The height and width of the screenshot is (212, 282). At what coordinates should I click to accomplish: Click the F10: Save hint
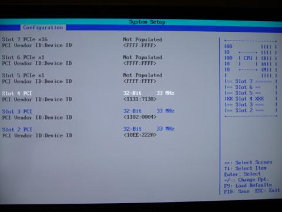pyautogui.click(x=237, y=191)
